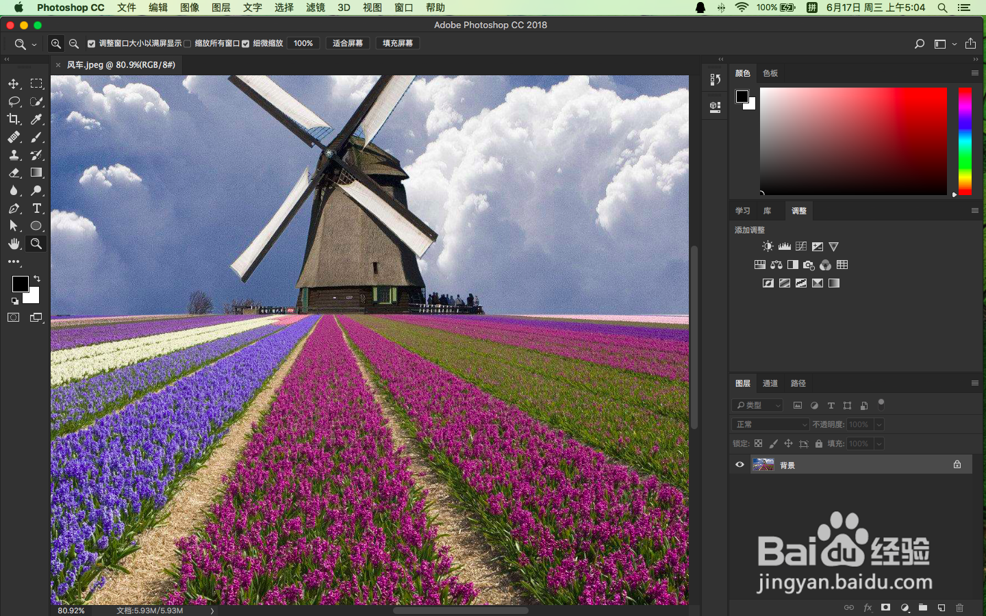The height and width of the screenshot is (616, 986).
Task: Choose the Lasso tool
Action: tap(14, 101)
